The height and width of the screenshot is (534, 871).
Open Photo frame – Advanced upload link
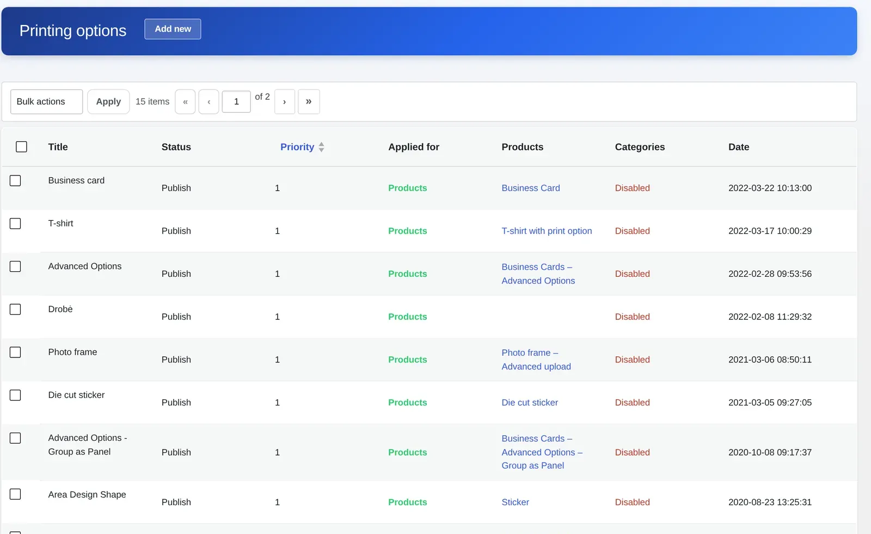pyautogui.click(x=536, y=360)
